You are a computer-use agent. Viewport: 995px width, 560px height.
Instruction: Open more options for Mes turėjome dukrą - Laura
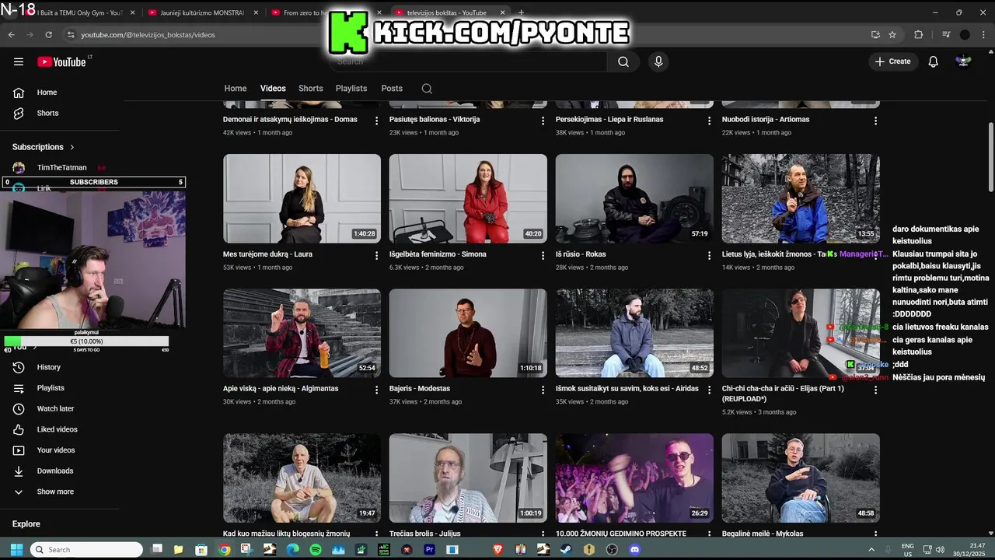(376, 255)
